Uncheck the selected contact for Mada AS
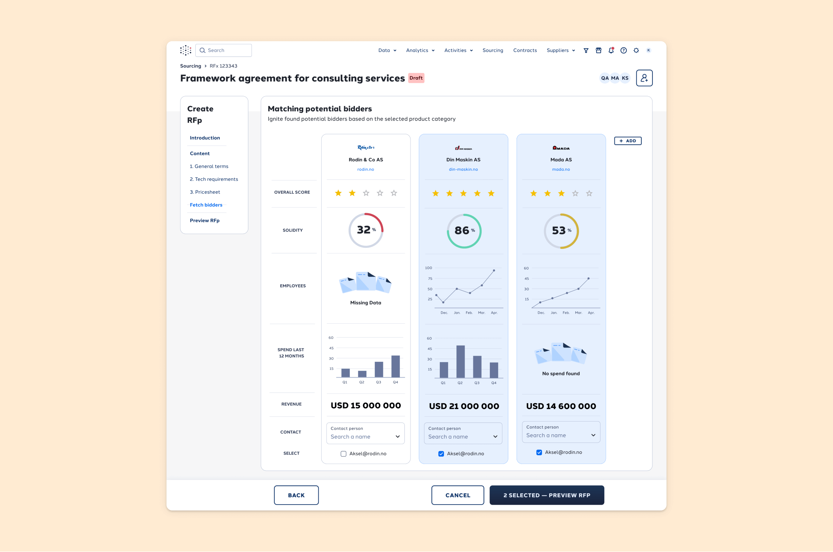Image resolution: width=833 pixels, height=552 pixels. point(539,452)
